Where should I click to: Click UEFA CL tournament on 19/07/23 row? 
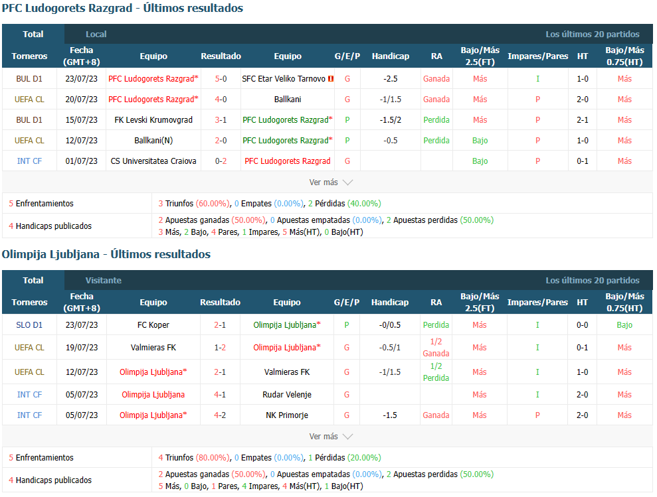pyautogui.click(x=29, y=348)
